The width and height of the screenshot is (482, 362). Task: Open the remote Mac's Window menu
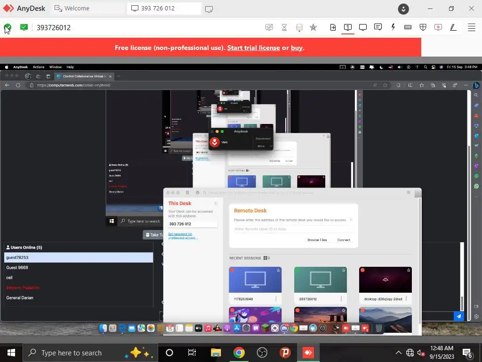pos(56,67)
